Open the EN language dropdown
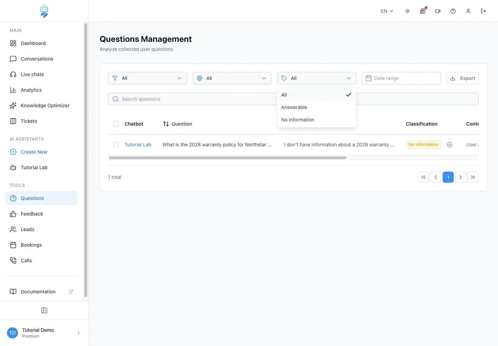Viewport: 498px width, 346px height. (387, 11)
